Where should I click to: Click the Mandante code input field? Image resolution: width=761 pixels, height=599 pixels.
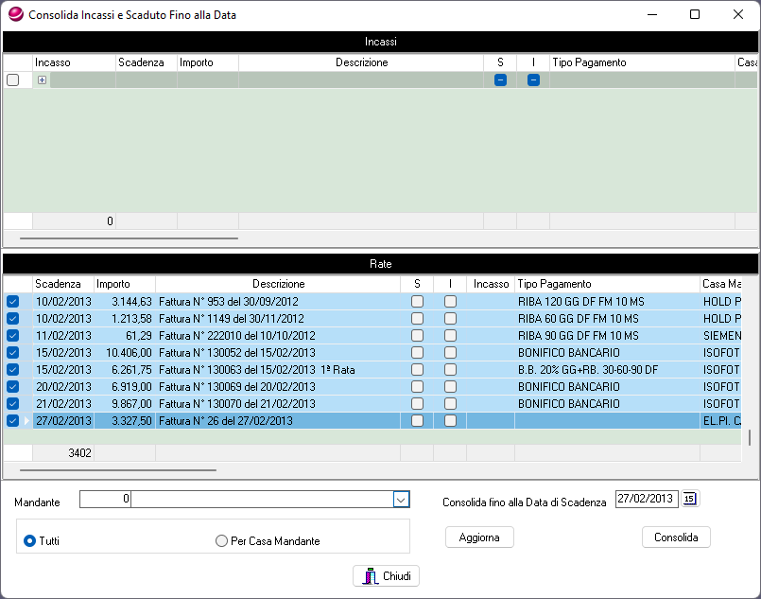coord(105,500)
